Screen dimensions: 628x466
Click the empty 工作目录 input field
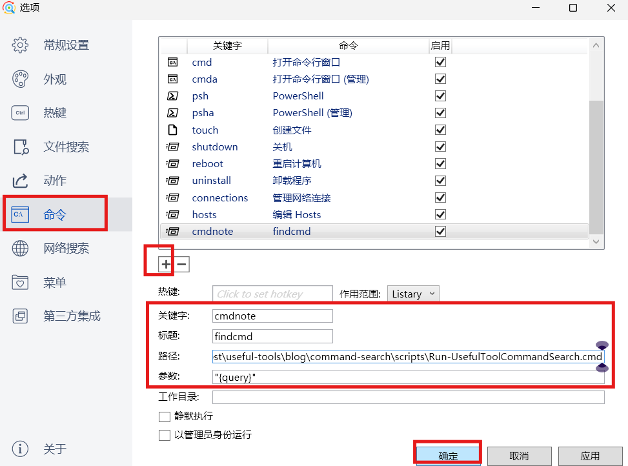(x=408, y=398)
